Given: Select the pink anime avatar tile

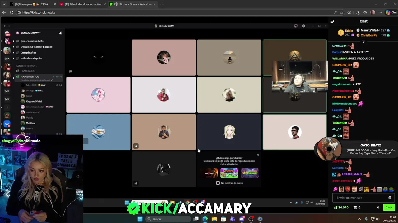Looking at the screenshot, I should click(98, 95).
